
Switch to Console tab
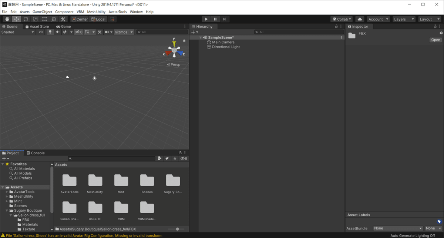click(36, 153)
